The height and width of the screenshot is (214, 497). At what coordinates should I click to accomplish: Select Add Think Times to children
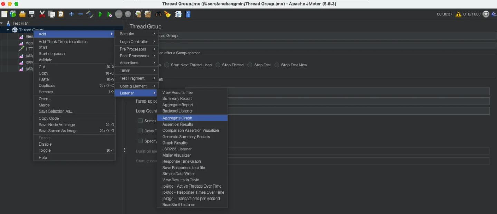pos(74,42)
